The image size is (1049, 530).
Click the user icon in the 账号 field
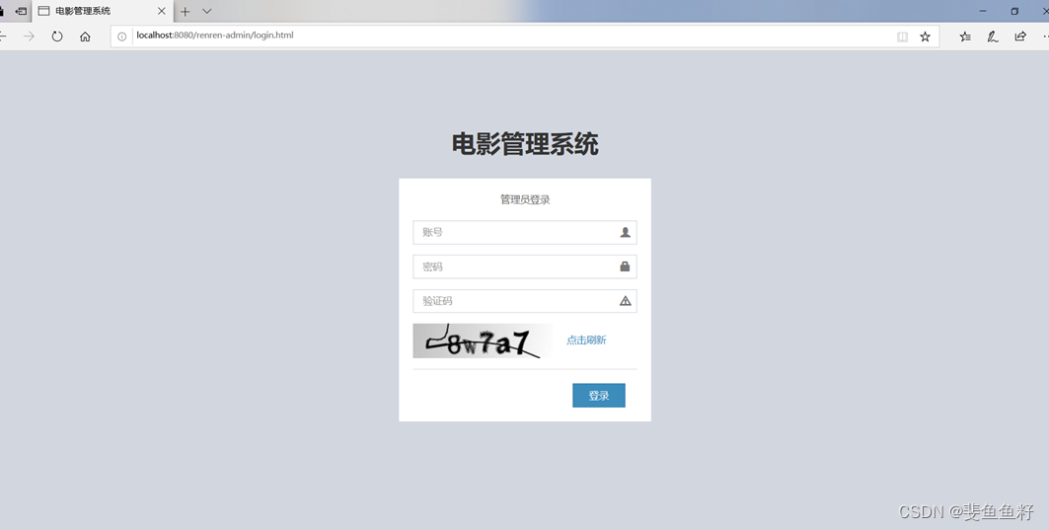(625, 232)
